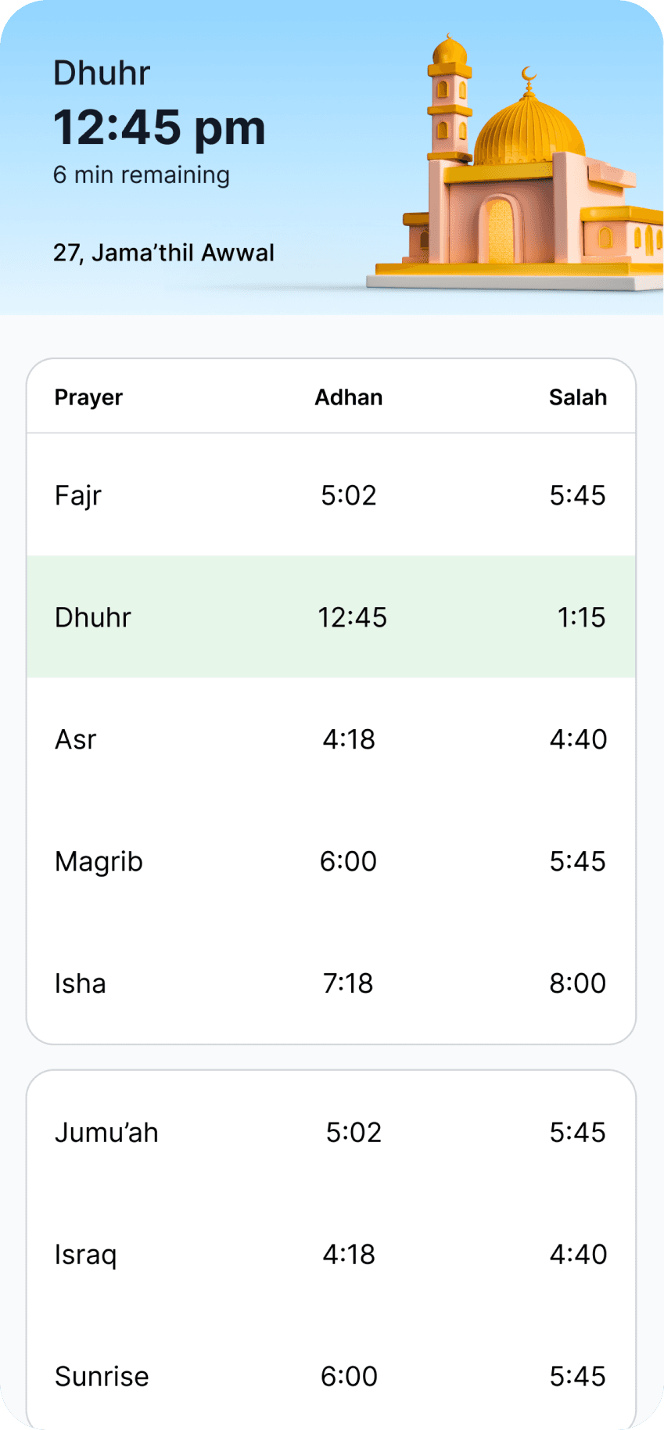This screenshot has height=1430, width=664.
Task: Click the Salah column header
Action: pyautogui.click(x=577, y=397)
